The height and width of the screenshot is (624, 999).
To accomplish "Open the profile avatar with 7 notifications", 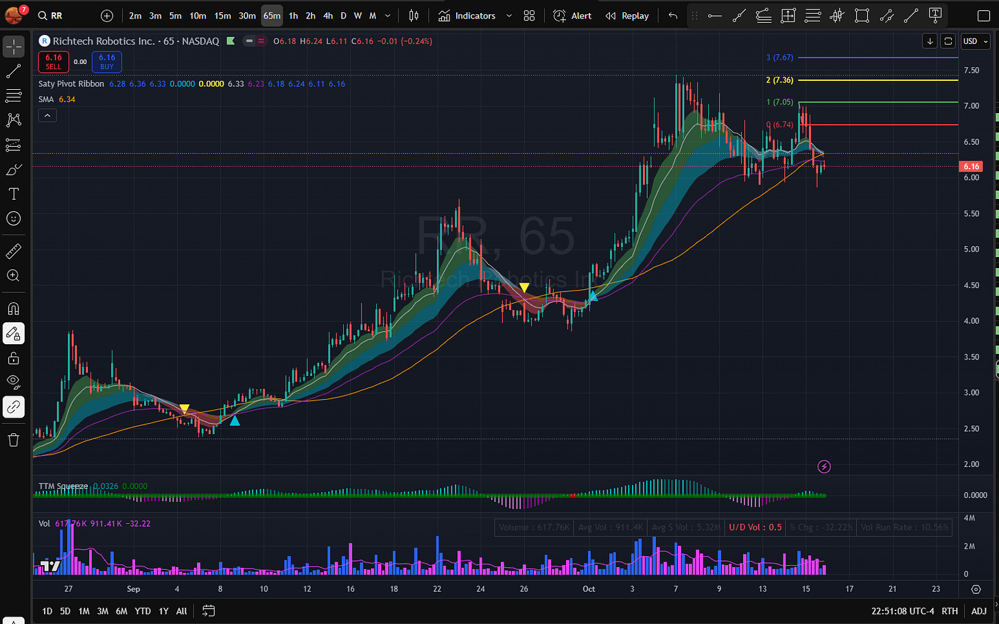I will (15, 14).
